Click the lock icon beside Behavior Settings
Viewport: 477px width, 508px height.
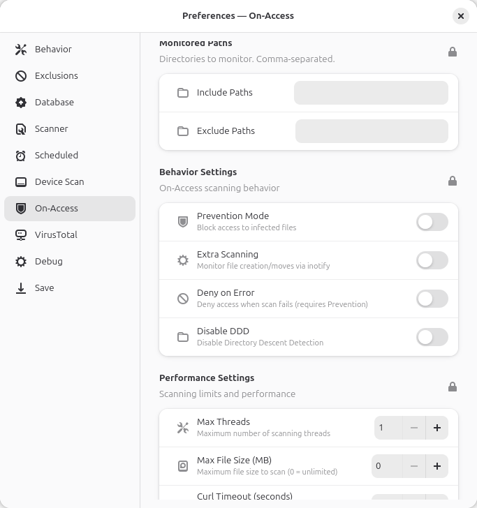(x=453, y=181)
